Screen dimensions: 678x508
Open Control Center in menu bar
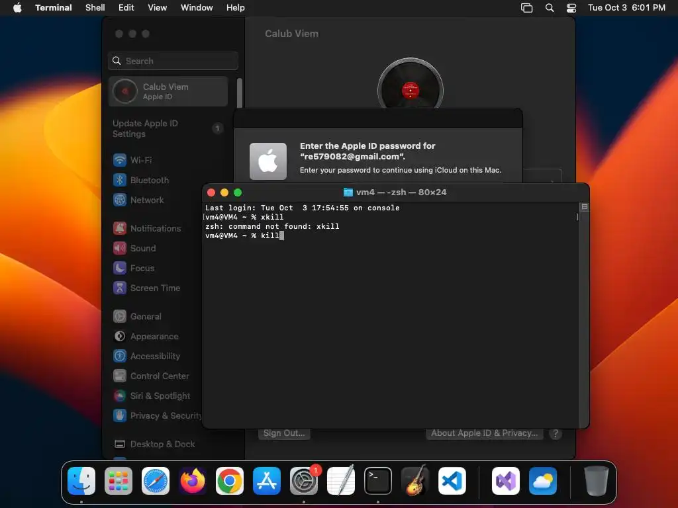point(571,8)
